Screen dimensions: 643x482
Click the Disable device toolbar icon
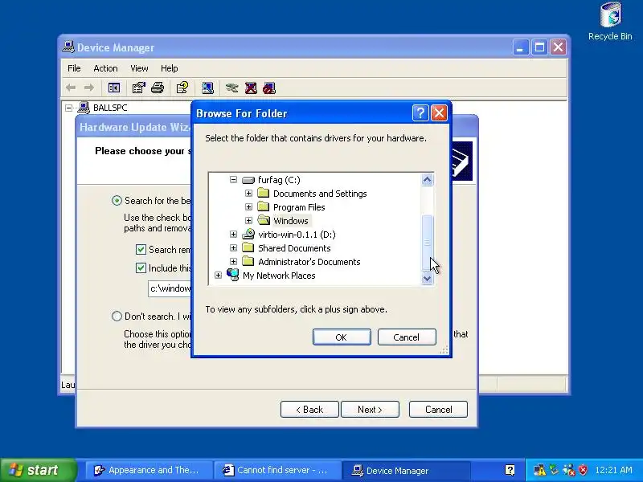[269, 88]
